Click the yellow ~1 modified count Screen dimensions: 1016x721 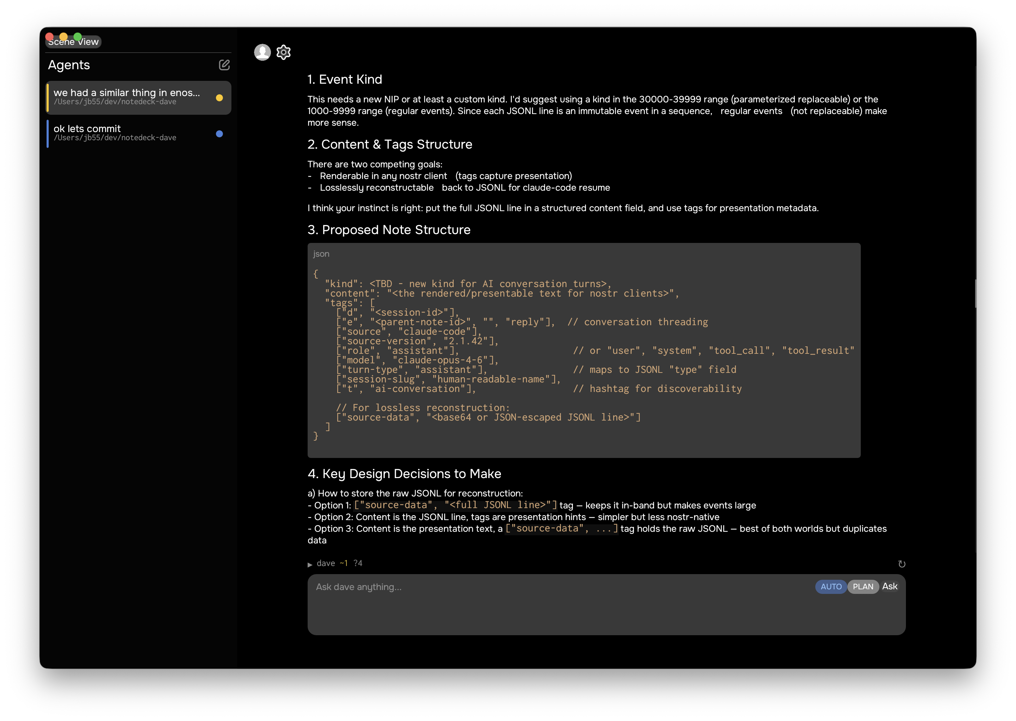coord(344,564)
